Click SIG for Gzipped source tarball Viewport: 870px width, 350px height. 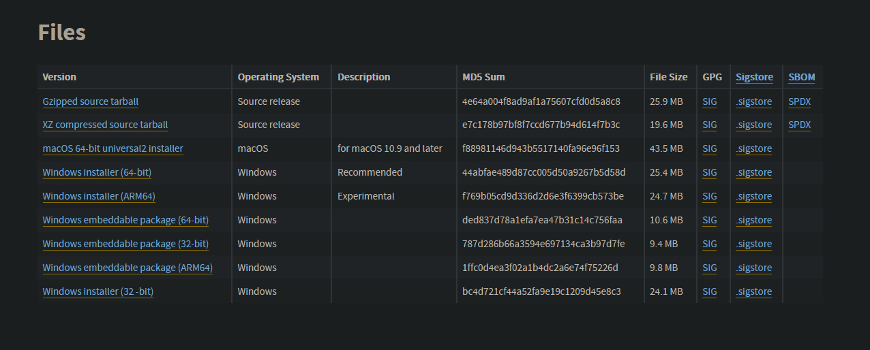[710, 101]
